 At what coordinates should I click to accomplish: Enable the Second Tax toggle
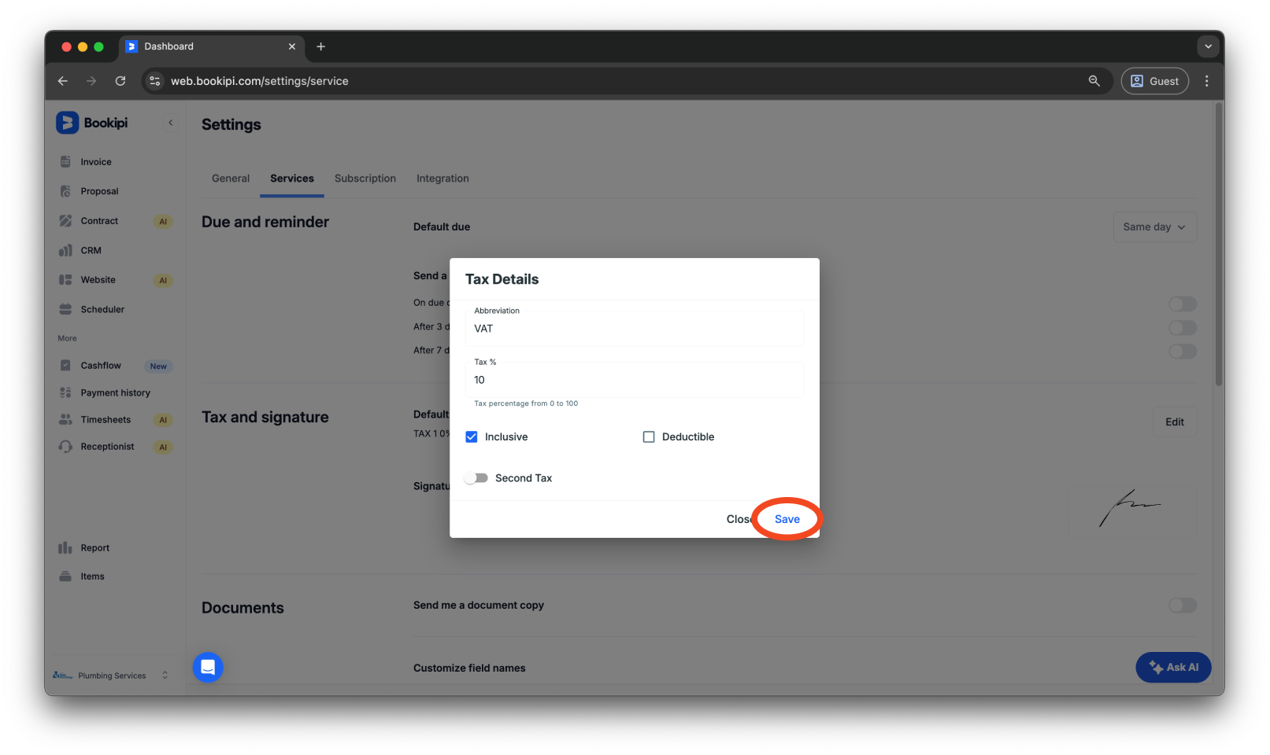(476, 477)
